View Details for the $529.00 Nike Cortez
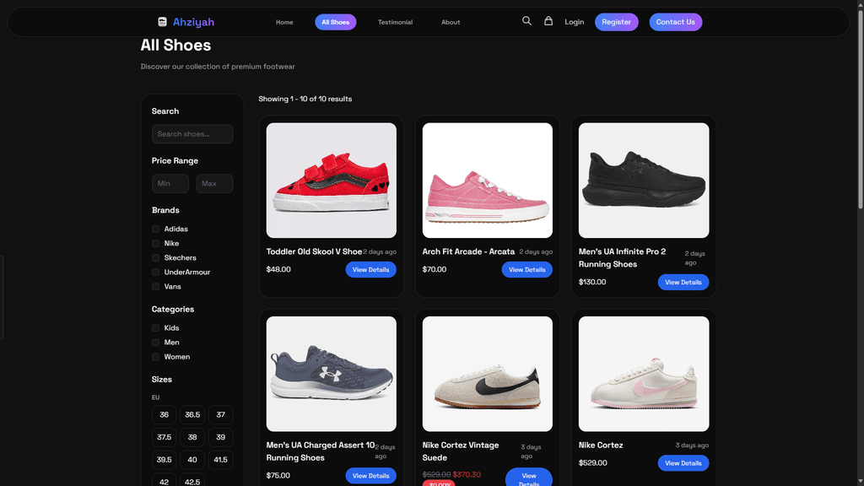This screenshot has width=864, height=486. click(683, 463)
